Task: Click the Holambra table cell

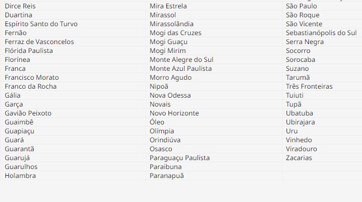Action: click(x=74, y=176)
